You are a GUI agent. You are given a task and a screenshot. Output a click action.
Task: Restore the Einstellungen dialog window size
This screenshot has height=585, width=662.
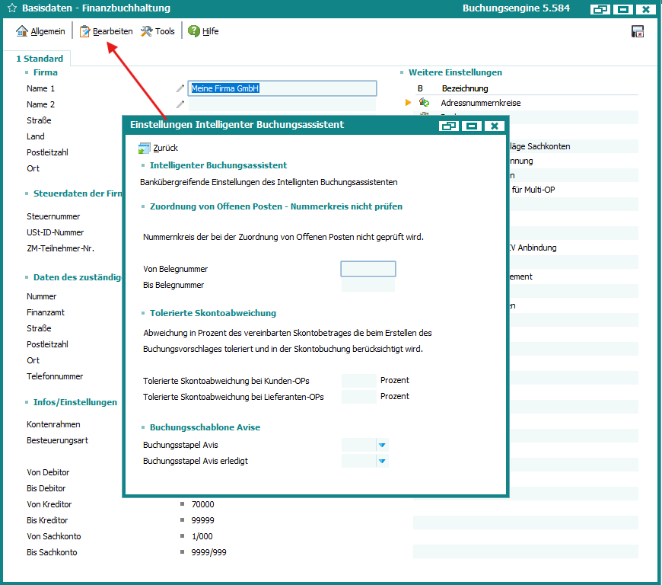pyautogui.click(x=448, y=126)
